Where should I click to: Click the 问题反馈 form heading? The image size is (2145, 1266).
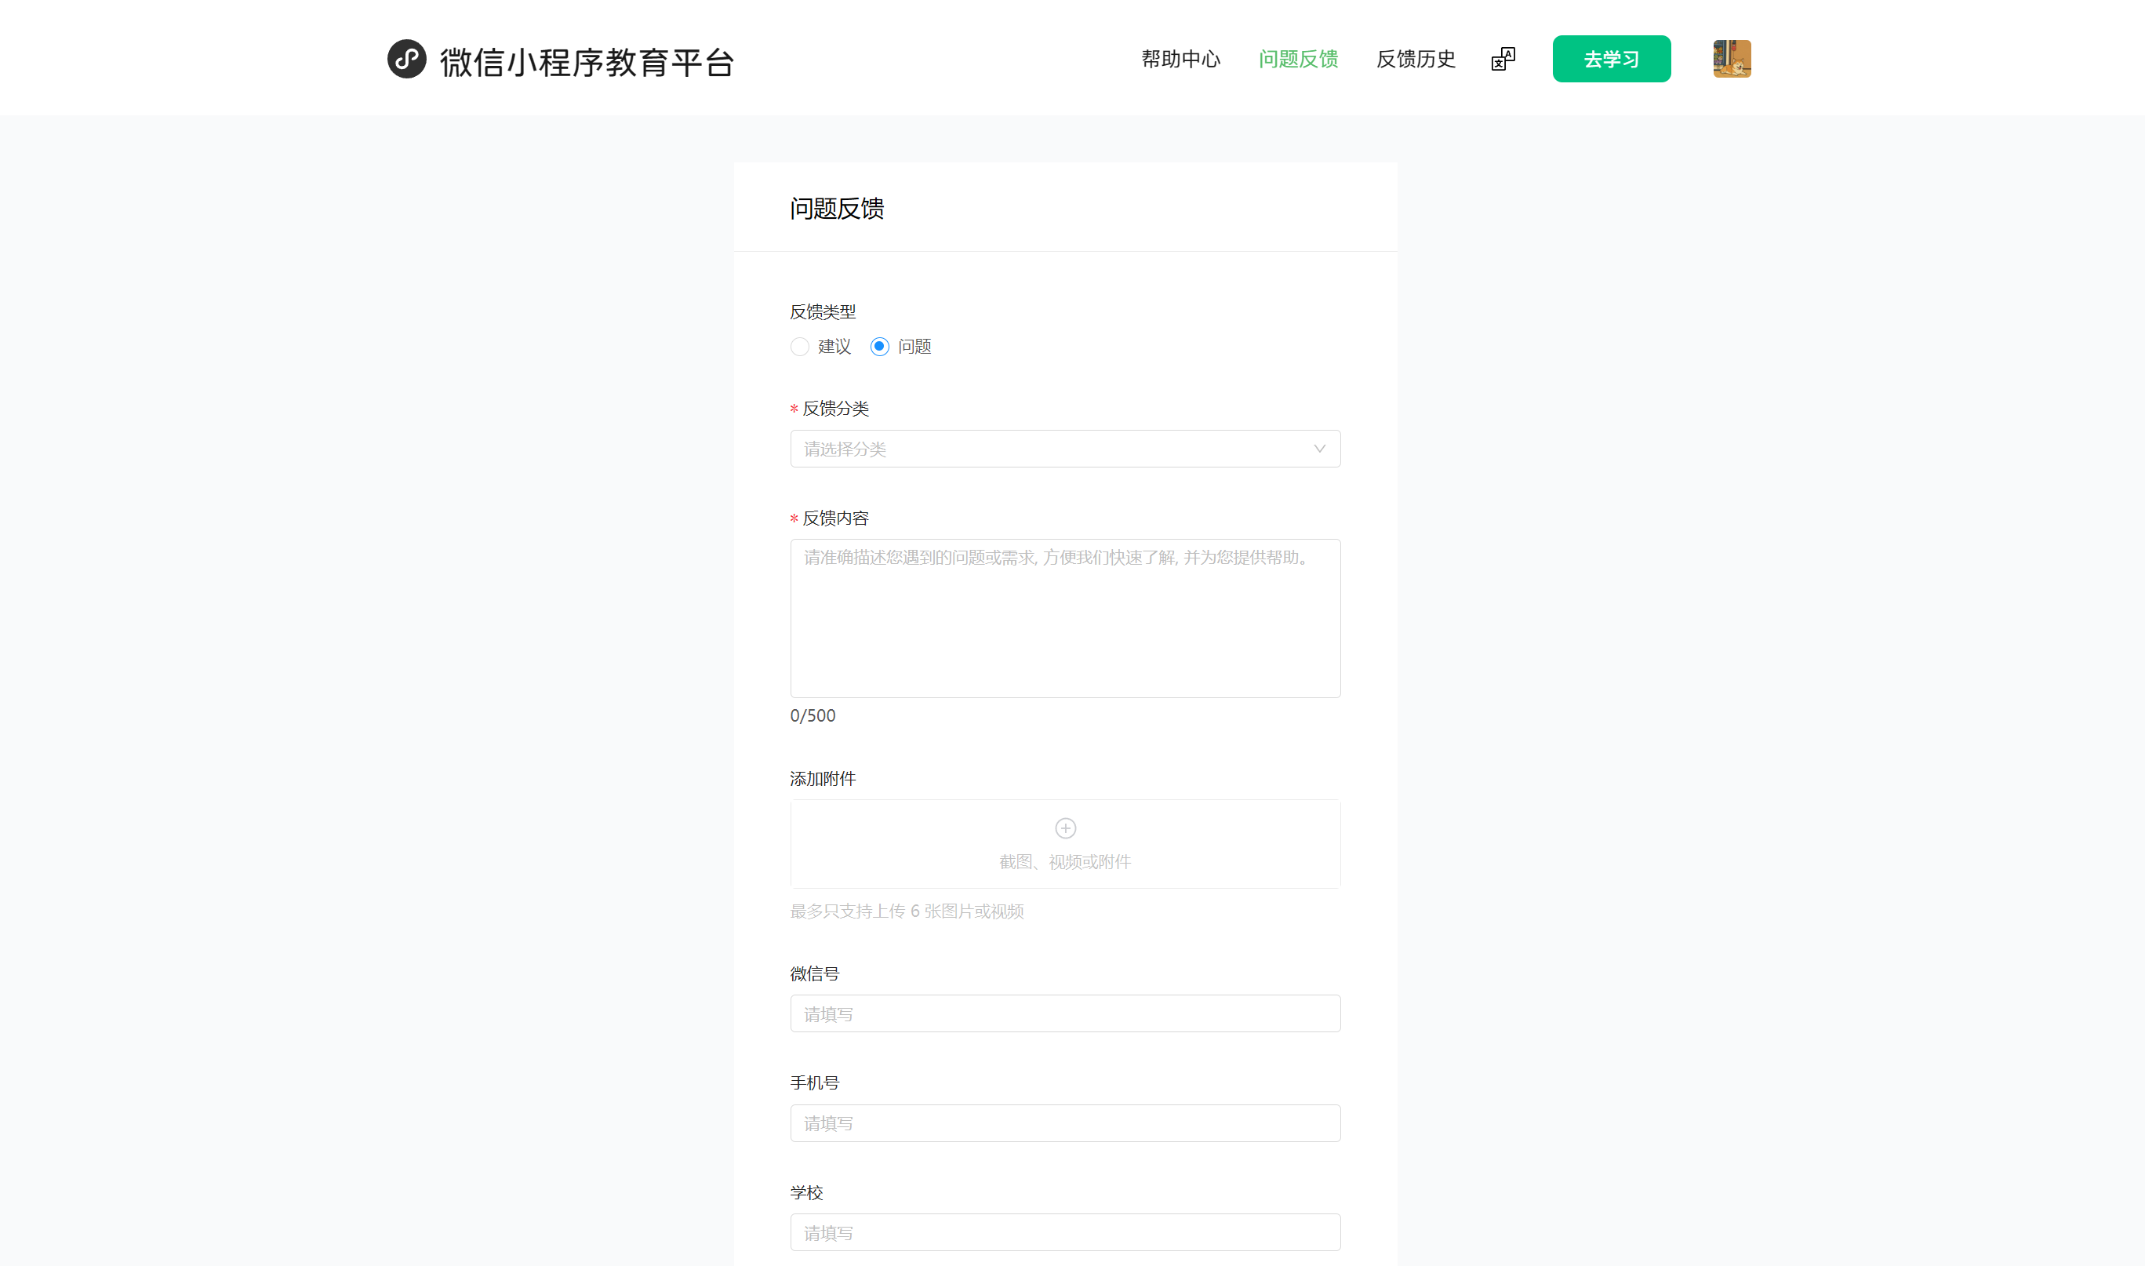[x=836, y=208]
